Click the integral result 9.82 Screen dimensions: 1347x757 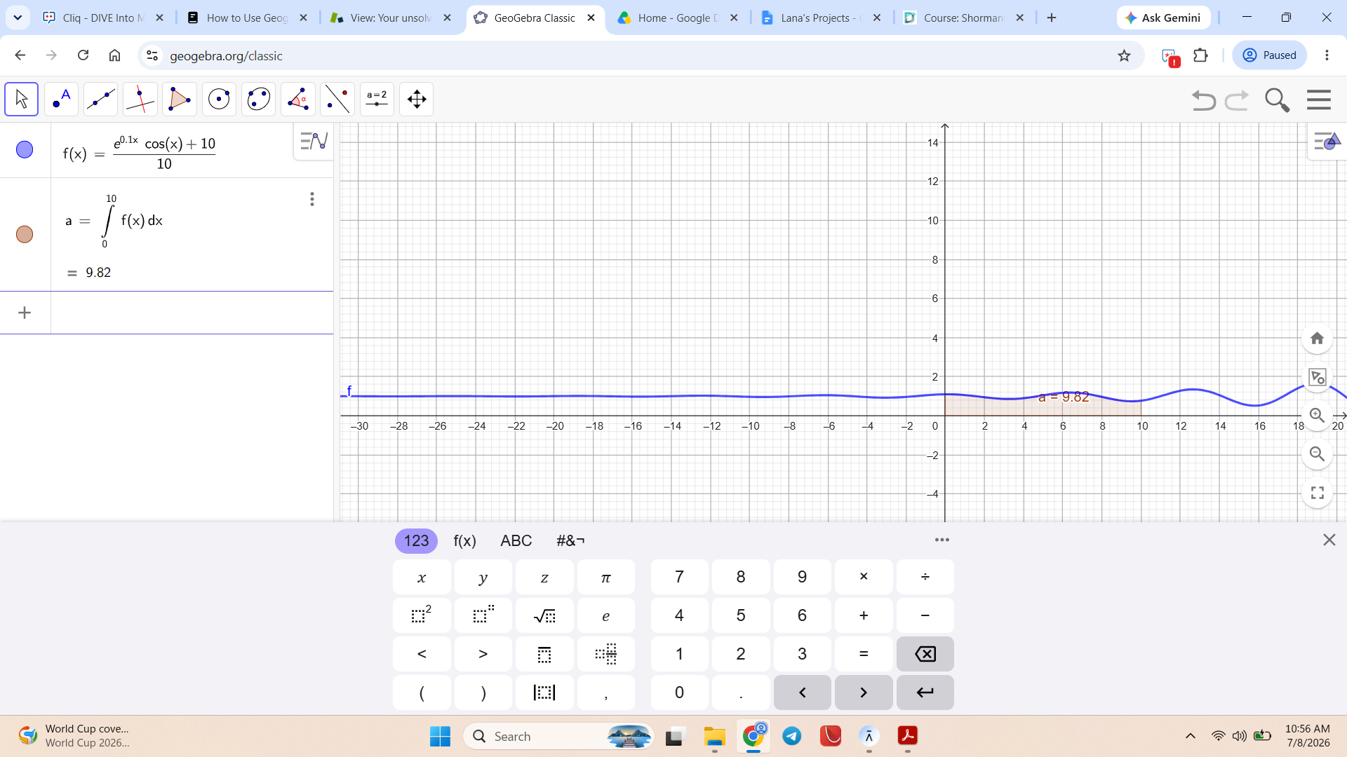point(98,273)
